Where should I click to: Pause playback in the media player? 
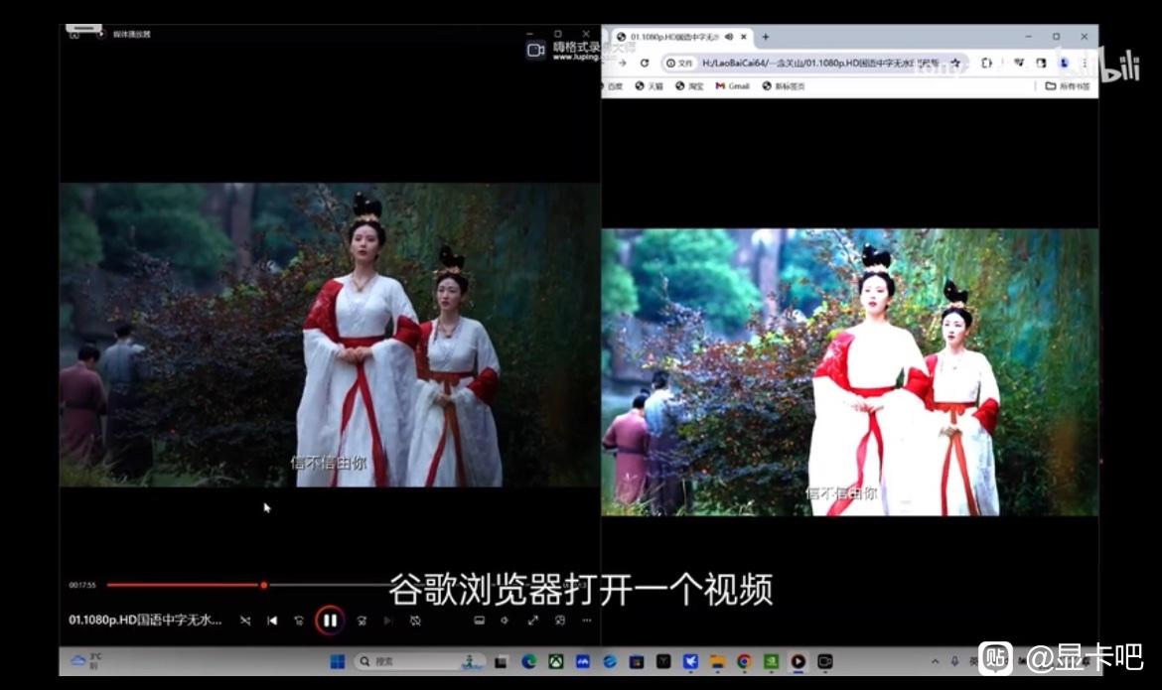coord(330,621)
